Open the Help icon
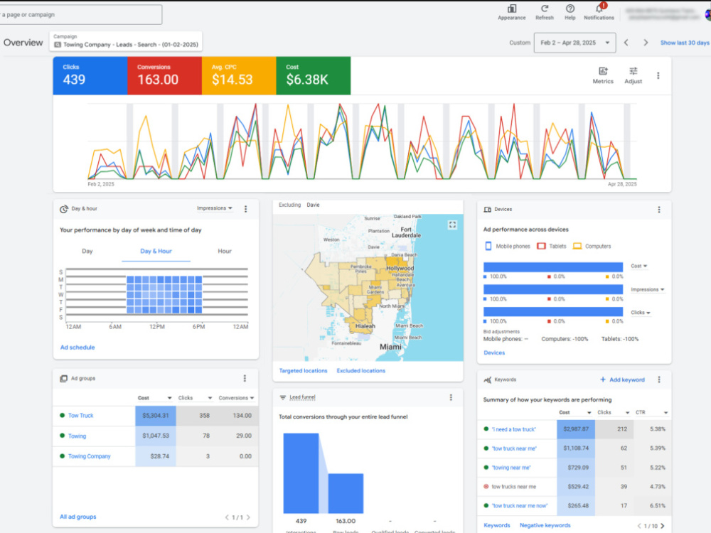711x533 pixels. tap(570, 9)
